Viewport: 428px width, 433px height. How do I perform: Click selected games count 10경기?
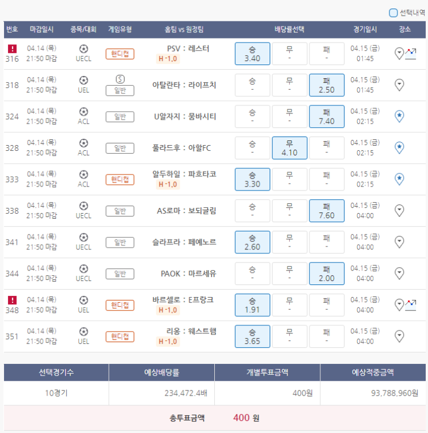[x=56, y=393]
